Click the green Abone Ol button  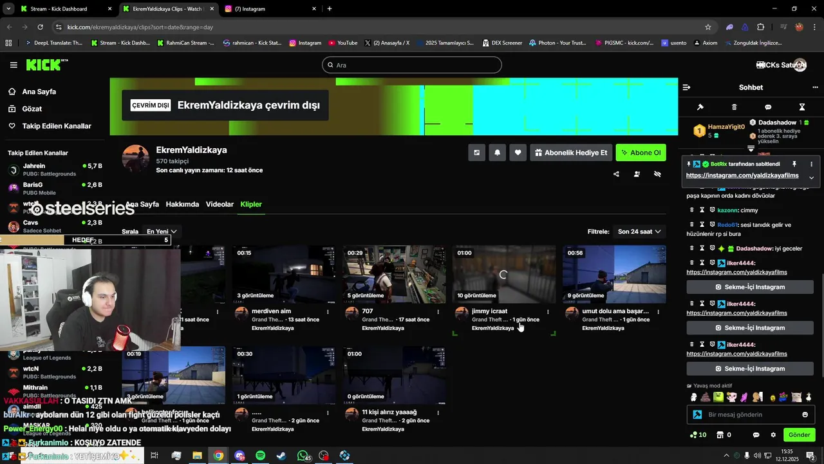641,153
